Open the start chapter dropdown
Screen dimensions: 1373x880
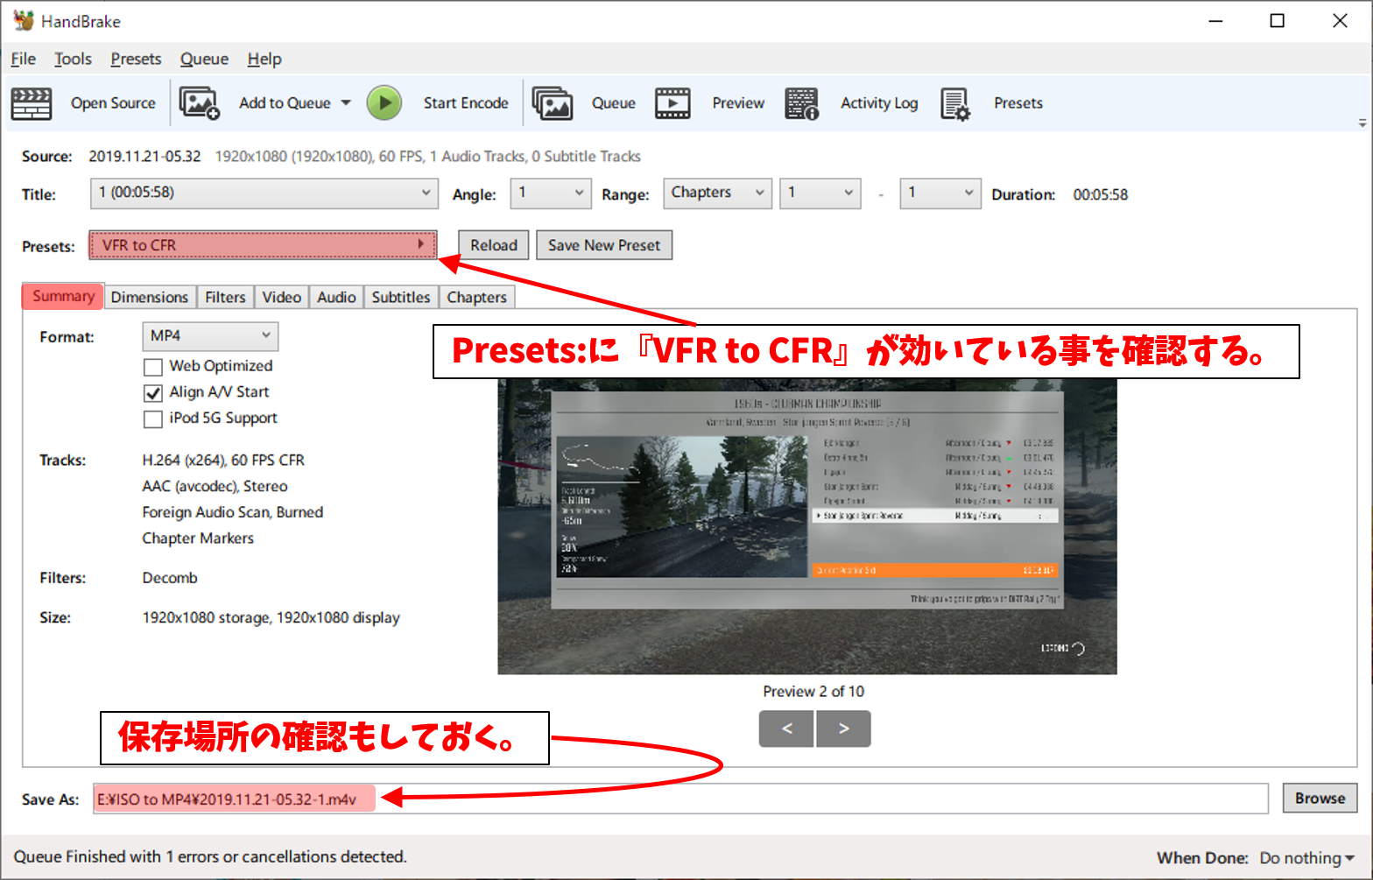tap(820, 194)
